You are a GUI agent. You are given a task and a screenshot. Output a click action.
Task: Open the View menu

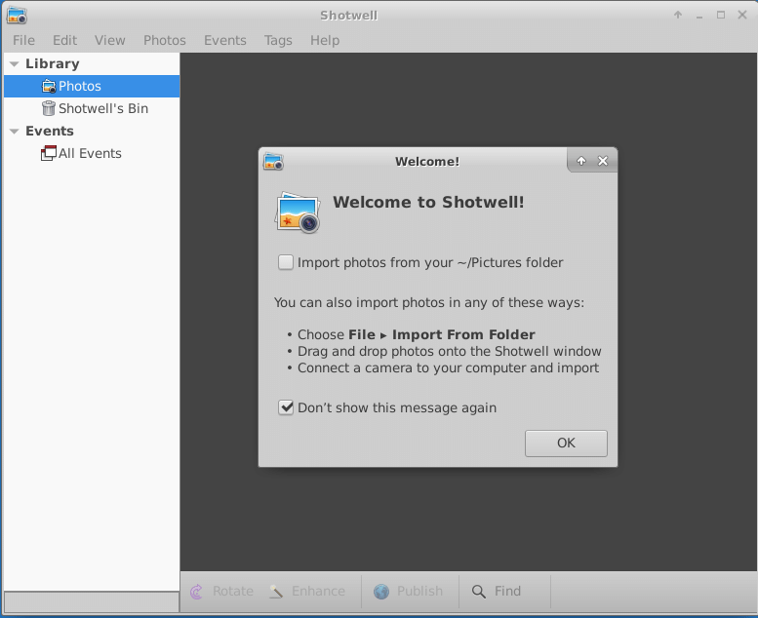109,40
